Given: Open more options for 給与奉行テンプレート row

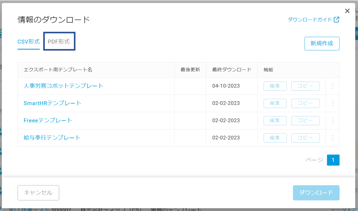Looking at the screenshot, I should point(333,138).
